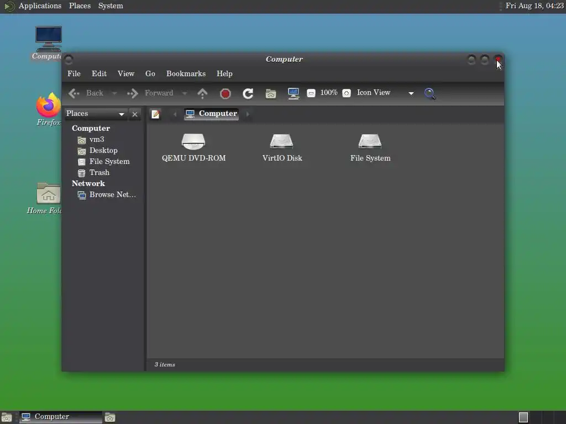Open the Bookmarks menu
566x424 pixels.
coord(186,73)
